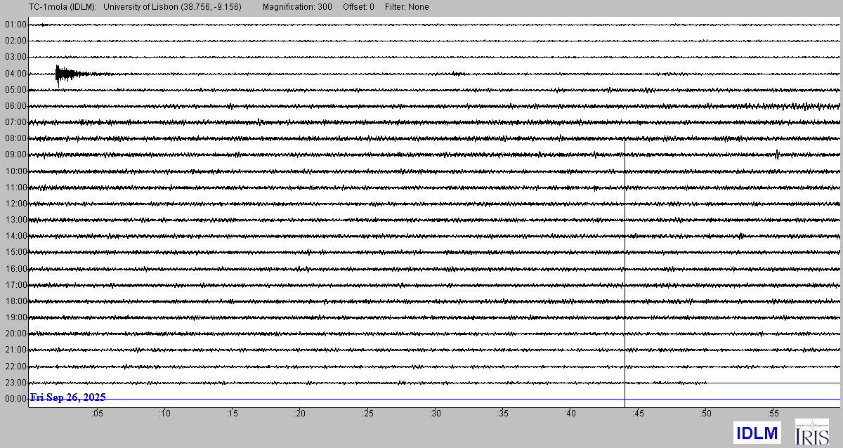843x448 pixels.
Task: Click the 17:00 hour row label
Action: [x=15, y=285]
